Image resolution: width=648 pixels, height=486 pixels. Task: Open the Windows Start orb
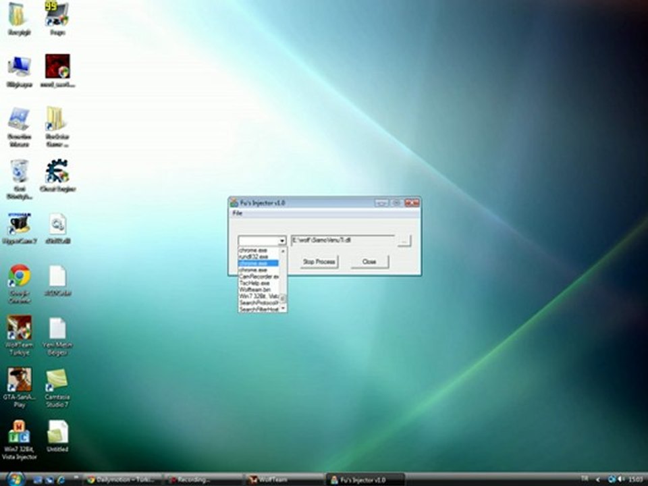[x=14, y=479]
